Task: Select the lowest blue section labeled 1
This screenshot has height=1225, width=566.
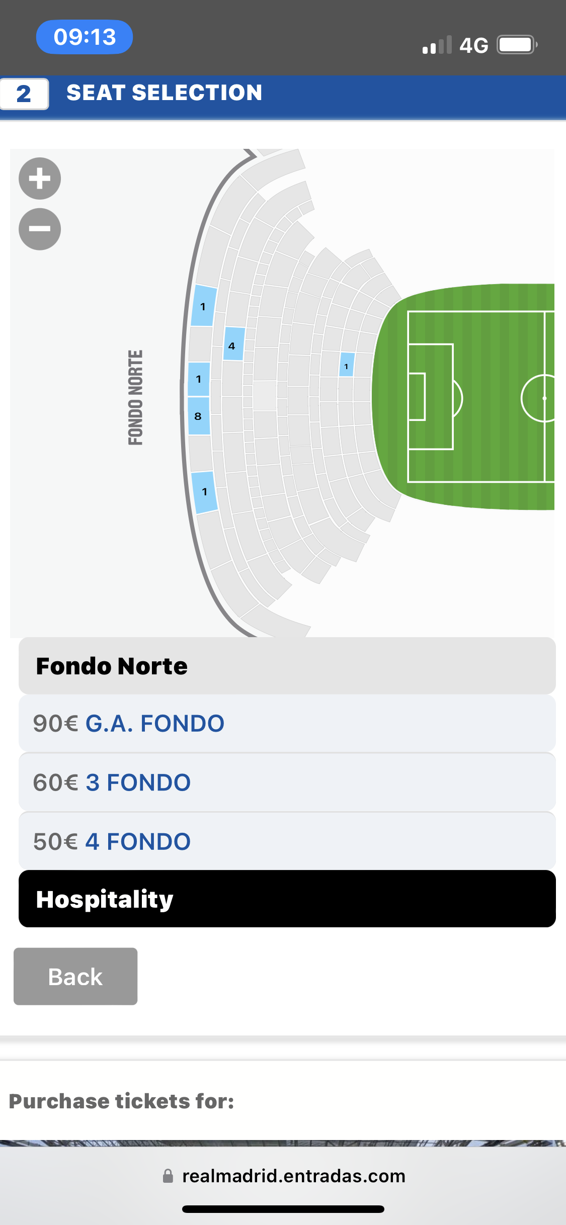Action: coord(204,492)
